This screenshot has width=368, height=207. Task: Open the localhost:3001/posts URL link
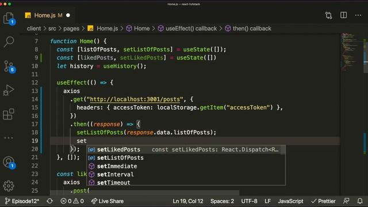click(x=135, y=99)
